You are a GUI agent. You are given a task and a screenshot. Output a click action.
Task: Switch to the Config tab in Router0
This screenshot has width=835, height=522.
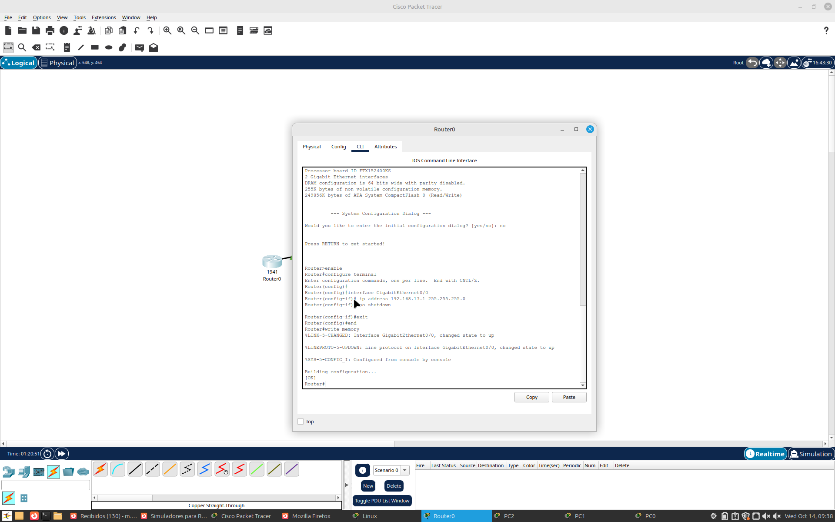[338, 147]
